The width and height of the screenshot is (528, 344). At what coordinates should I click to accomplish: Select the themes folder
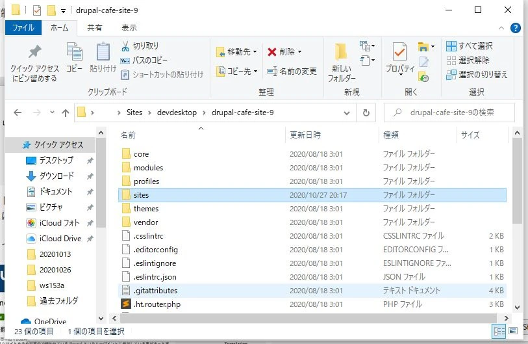312,209
